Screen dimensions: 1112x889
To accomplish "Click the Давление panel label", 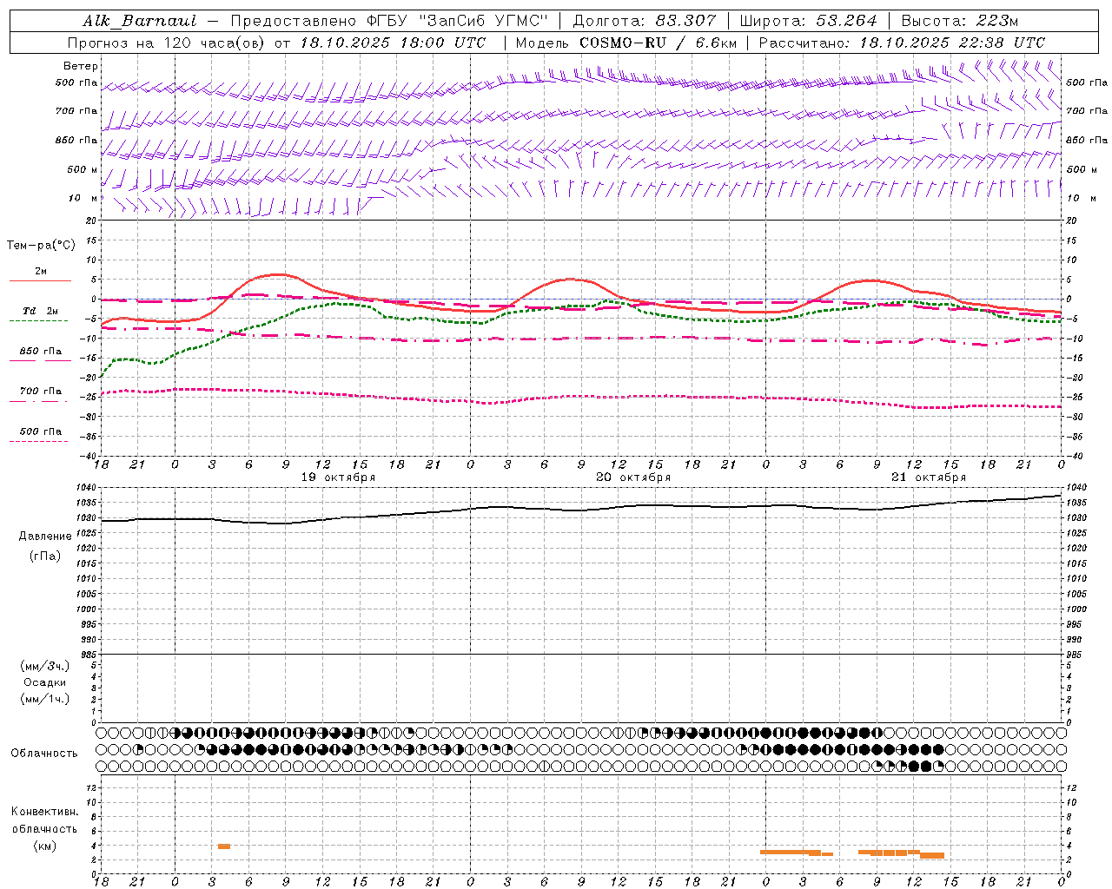I will pyautogui.click(x=45, y=537).
